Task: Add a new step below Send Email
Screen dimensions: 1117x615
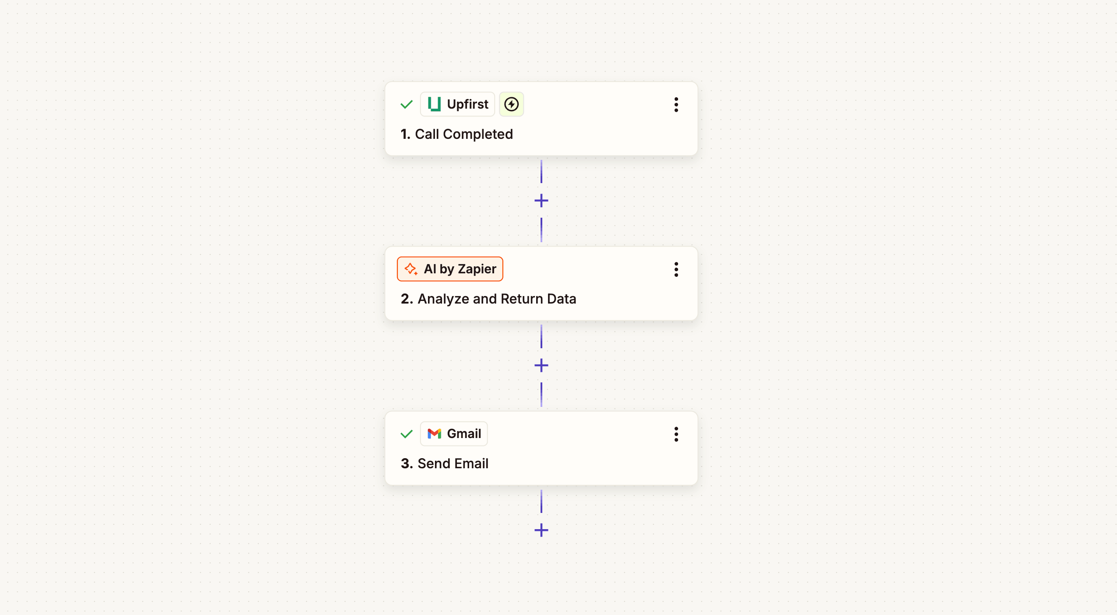Action: click(x=541, y=530)
